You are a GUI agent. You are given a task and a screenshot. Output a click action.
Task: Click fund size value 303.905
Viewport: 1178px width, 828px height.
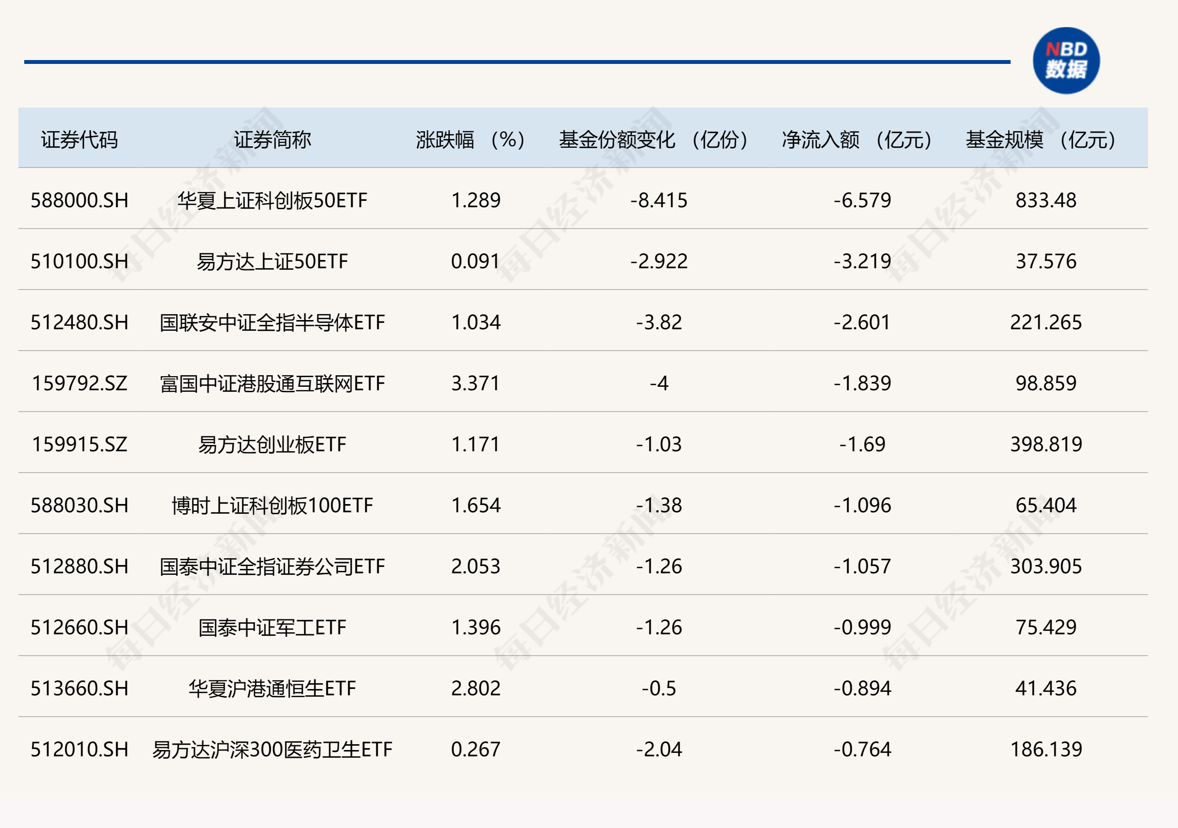coord(1046,567)
